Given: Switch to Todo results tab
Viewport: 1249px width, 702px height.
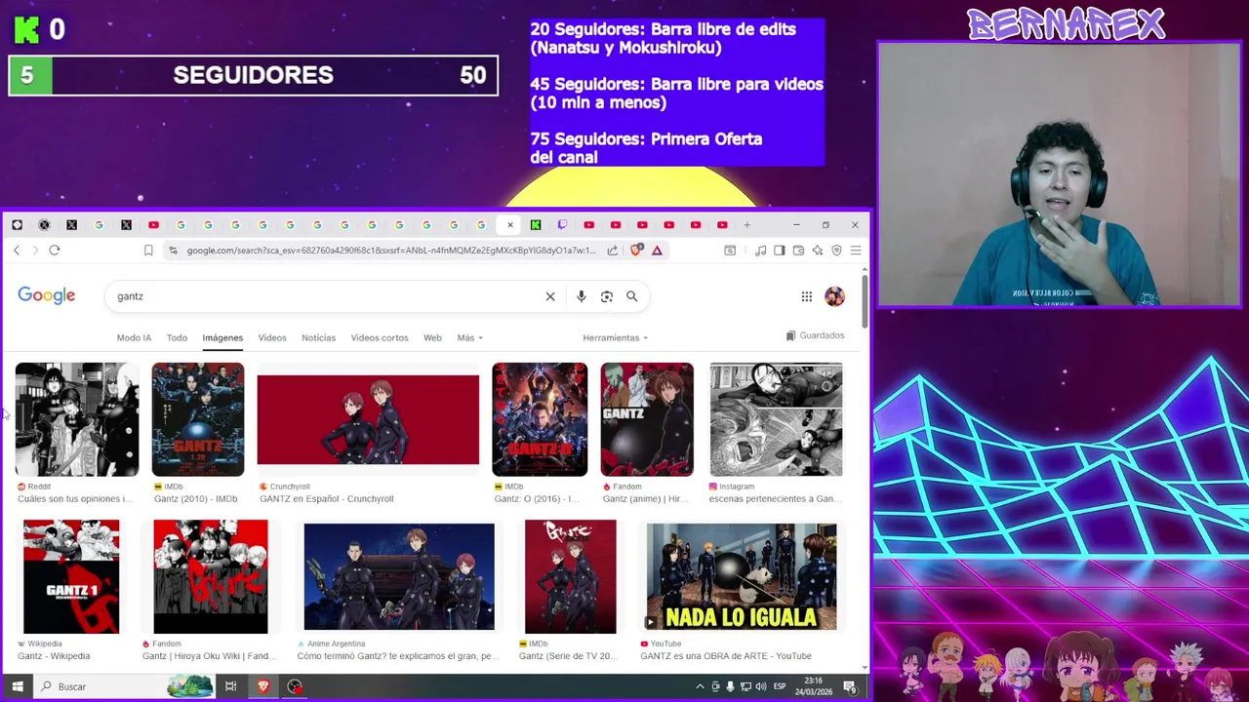Looking at the screenshot, I should click(x=177, y=338).
